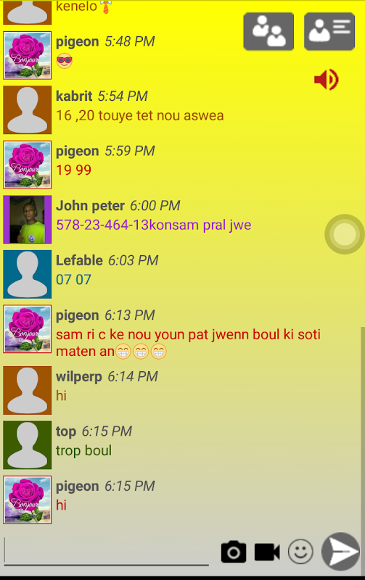Click the chat scrollbar on right edge

[363, 431]
